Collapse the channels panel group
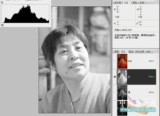Viewport: 160px width, 116px height. click(155, 50)
